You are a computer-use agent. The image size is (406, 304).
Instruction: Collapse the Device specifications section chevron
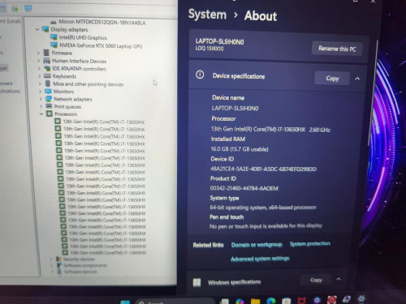click(x=357, y=79)
